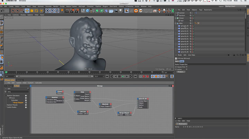Select the Range Mapper node header

coord(124,113)
